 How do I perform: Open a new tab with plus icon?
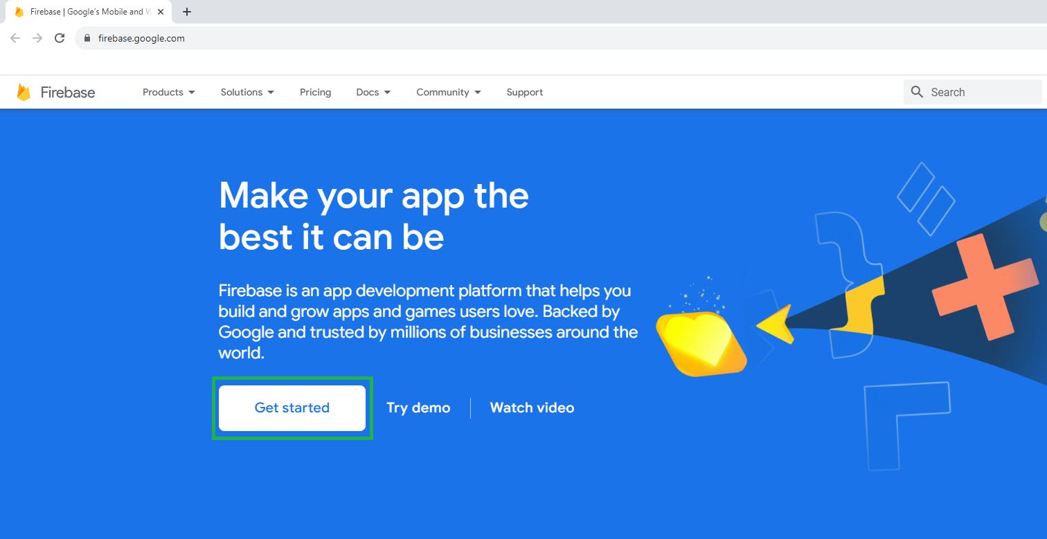coord(187,12)
